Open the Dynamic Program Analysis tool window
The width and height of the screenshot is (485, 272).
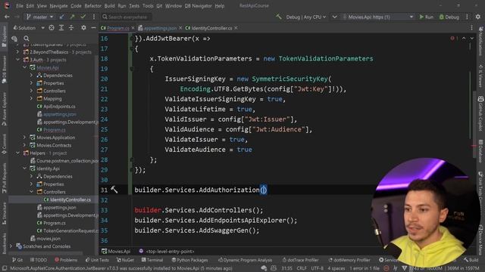click(x=245, y=260)
